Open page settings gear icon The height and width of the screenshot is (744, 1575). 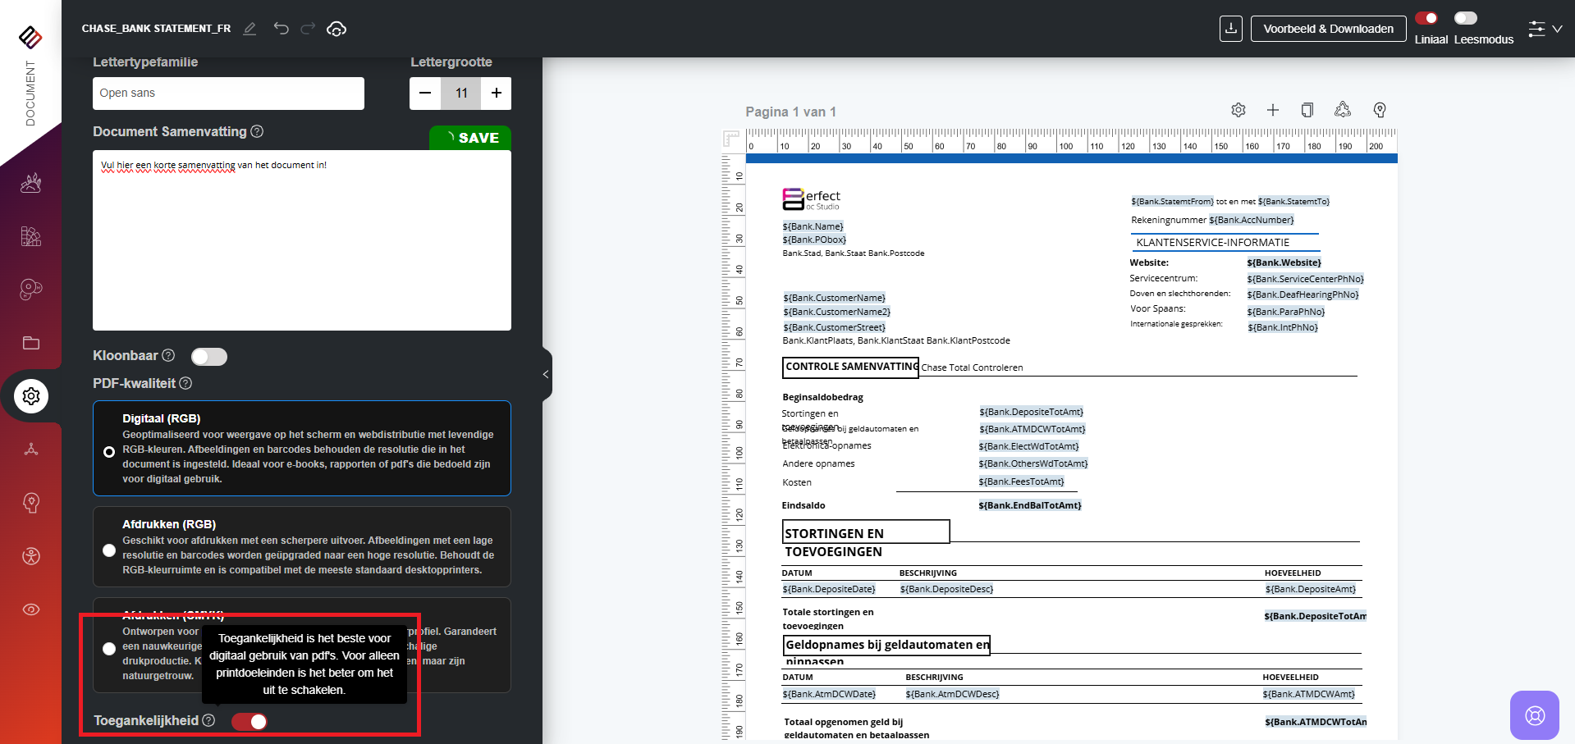(1238, 110)
